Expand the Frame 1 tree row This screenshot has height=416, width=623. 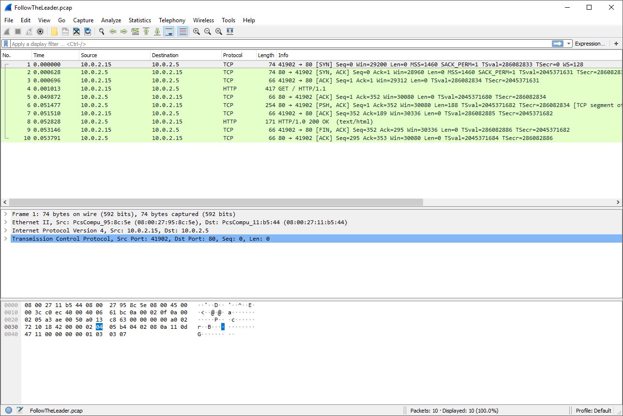click(x=6, y=214)
